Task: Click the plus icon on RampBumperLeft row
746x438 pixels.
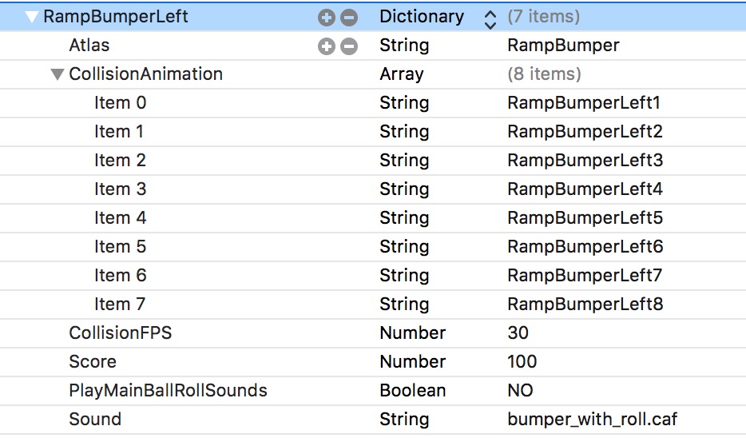Action: (x=327, y=17)
